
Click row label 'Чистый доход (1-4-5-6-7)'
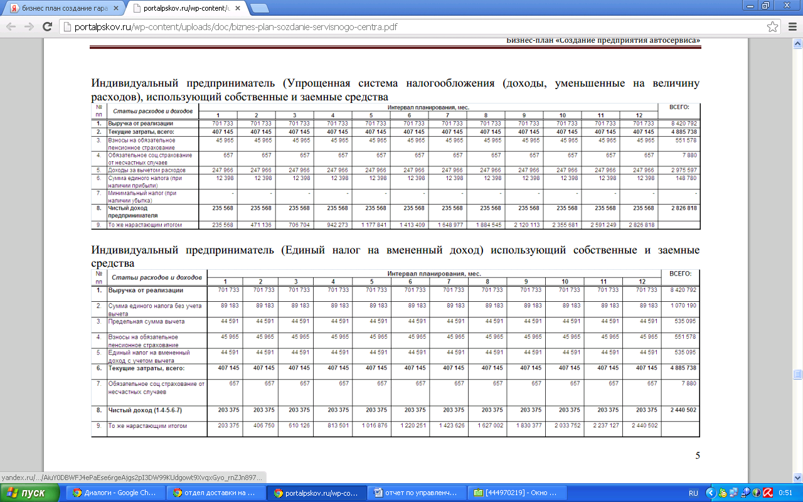click(x=146, y=410)
